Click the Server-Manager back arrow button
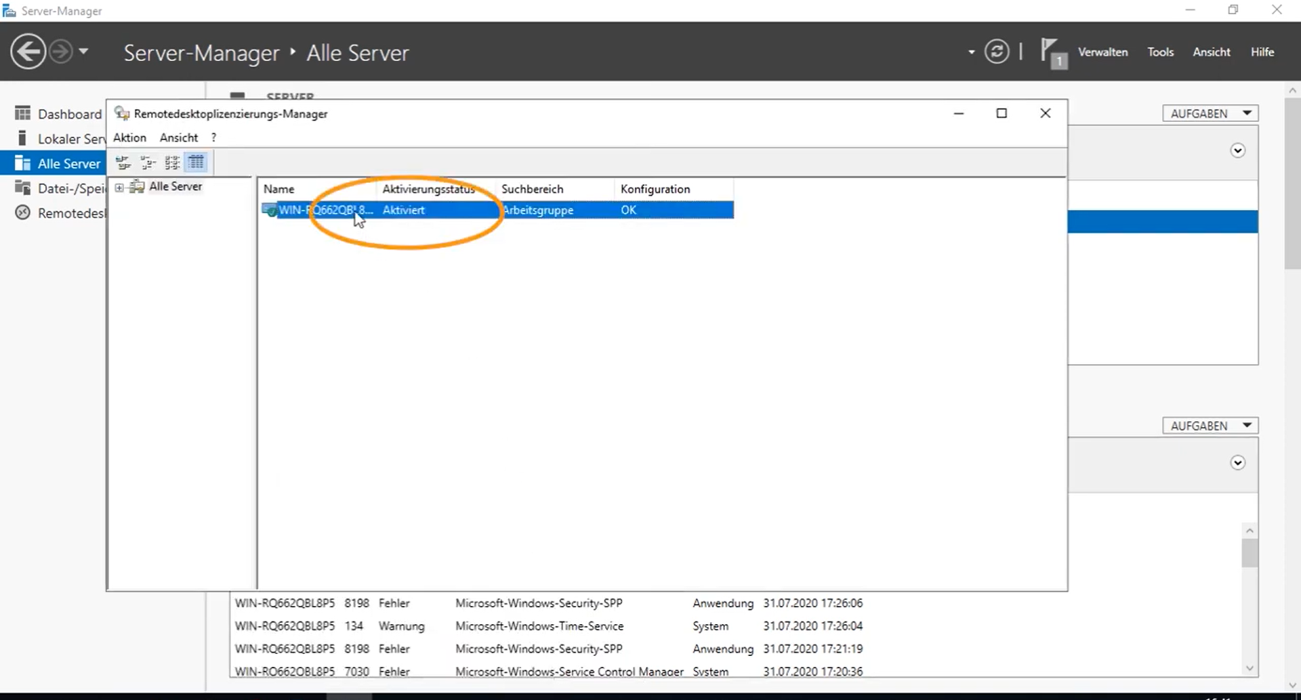The height and width of the screenshot is (700, 1301). click(28, 52)
